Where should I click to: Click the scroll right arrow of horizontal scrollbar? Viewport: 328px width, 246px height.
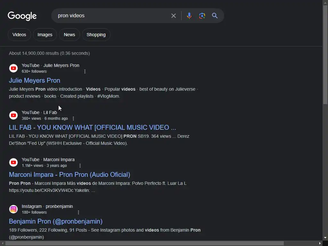(320, 243)
